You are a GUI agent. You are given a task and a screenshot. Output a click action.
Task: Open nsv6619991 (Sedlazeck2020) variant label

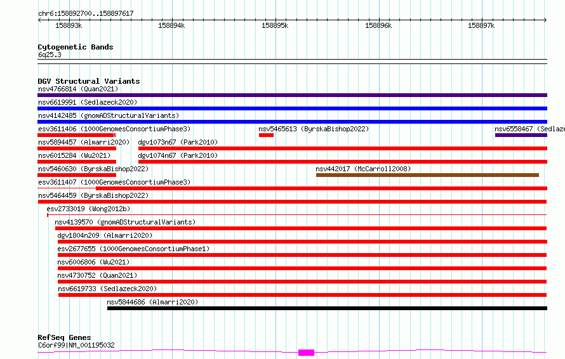pyautogui.click(x=88, y=102)
